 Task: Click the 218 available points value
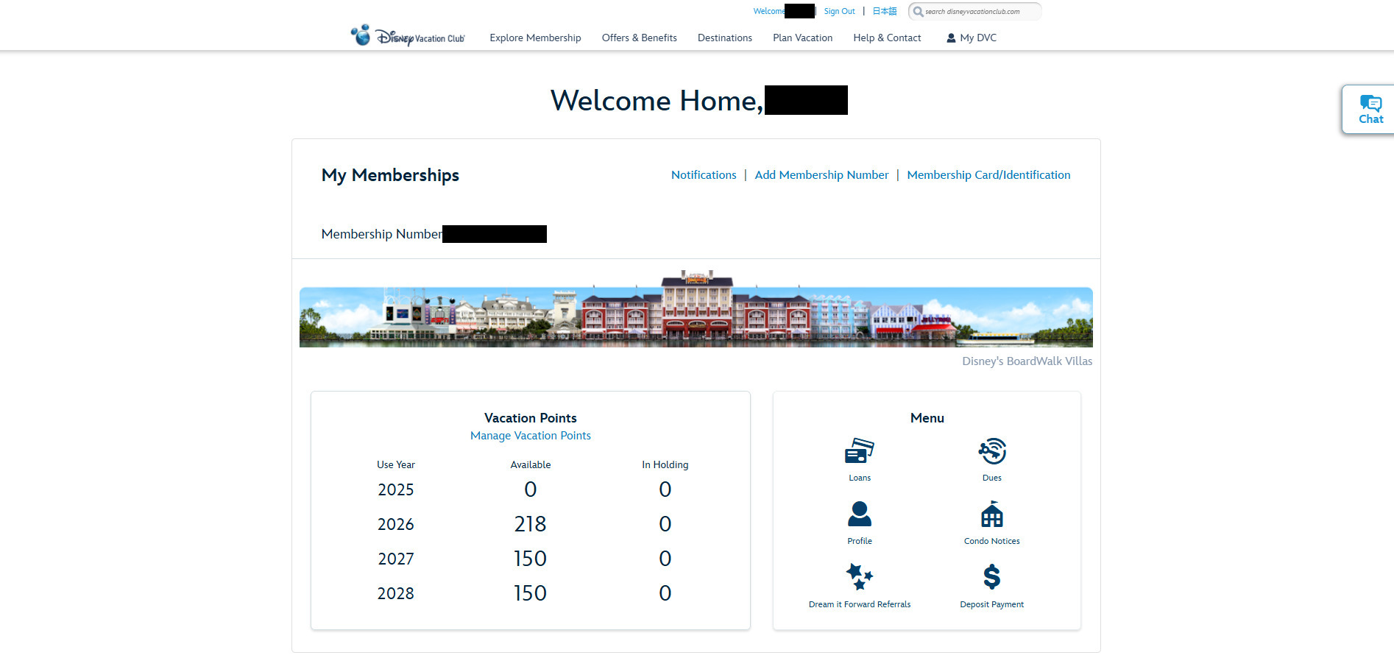(x=530, y=524)
